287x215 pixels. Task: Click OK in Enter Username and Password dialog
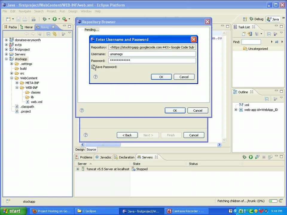161,77
